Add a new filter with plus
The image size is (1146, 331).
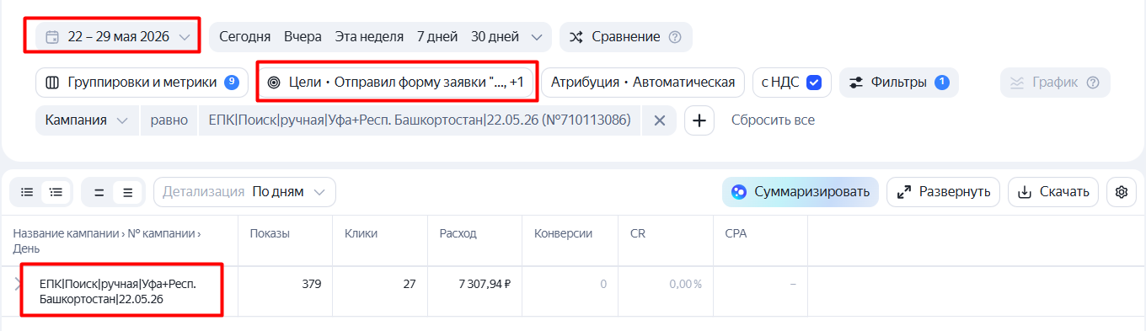tap(699, 120)
